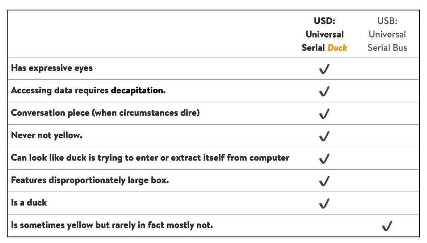Viewport: 427px width, 243px height.
Task: Select the checkmark in the "Conversation piece" row
Action: (x=324, y=114)
